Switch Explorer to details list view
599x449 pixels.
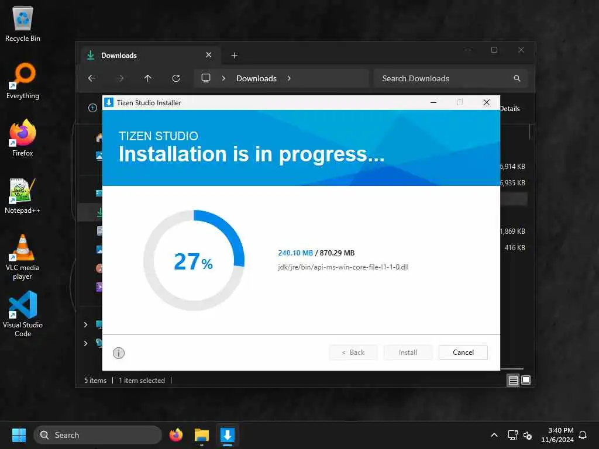click(513, 380)
